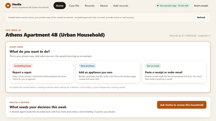This screenshot has width=216, height=121.
Task: Go to the About tab
Action: click(104, 6)
